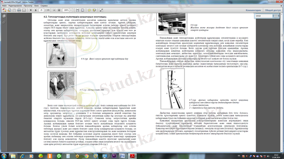
Task: Close the find search bar
Action: point(279,16)
